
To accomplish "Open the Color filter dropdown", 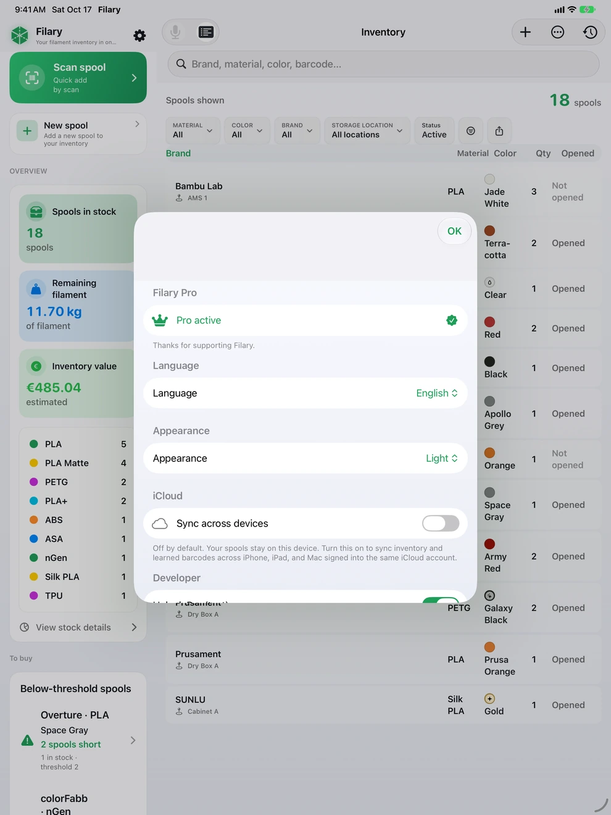I will coord(247,130).
